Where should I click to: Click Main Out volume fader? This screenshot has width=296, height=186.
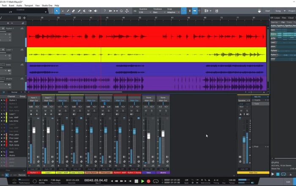point(244,140)
